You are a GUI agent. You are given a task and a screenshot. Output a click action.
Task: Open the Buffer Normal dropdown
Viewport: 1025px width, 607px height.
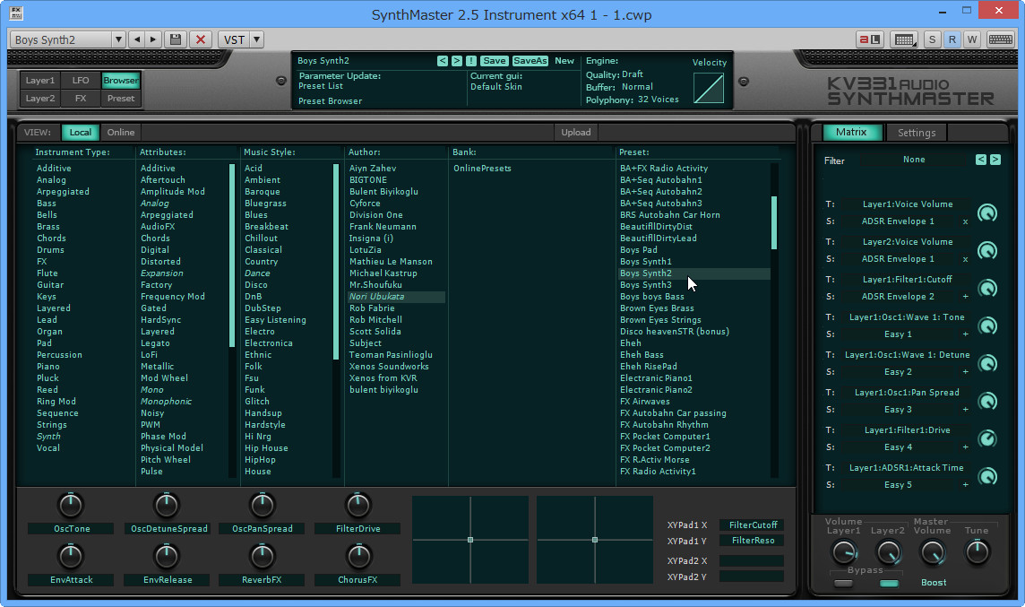(637, 87)
